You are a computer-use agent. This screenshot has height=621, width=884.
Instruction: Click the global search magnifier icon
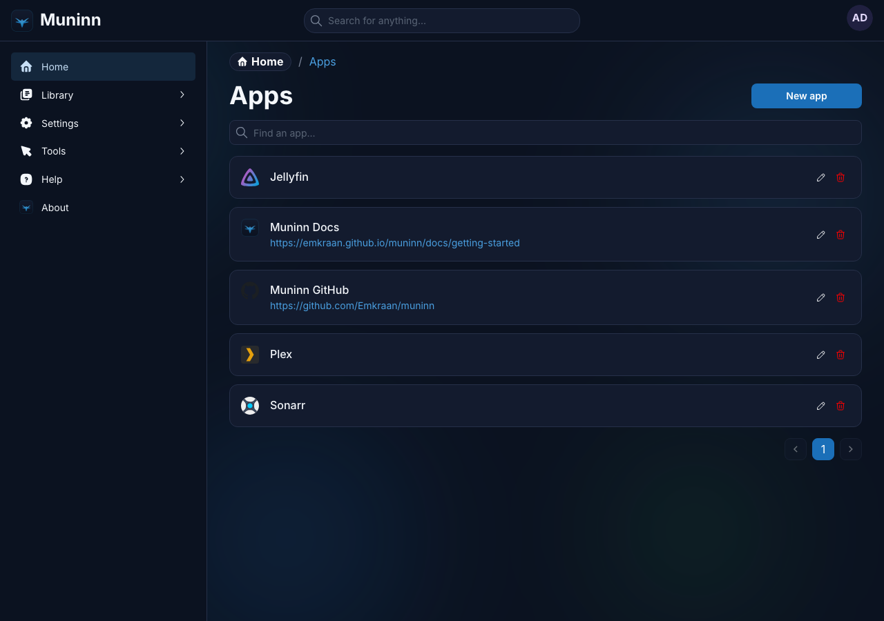click(316, 21)
